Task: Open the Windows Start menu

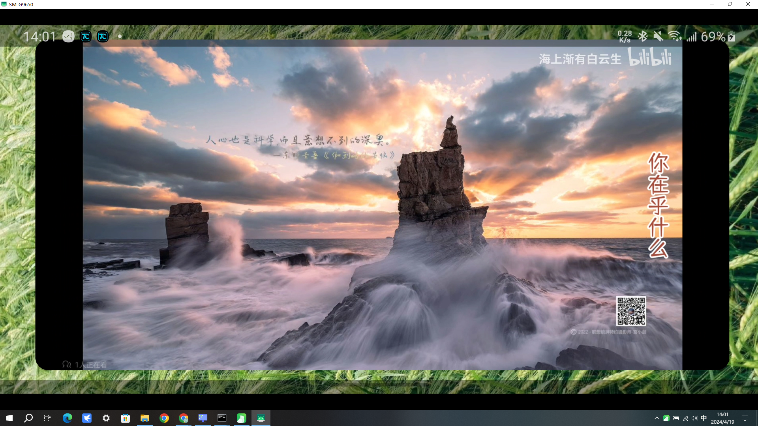Action: click(x=9, y=418)
